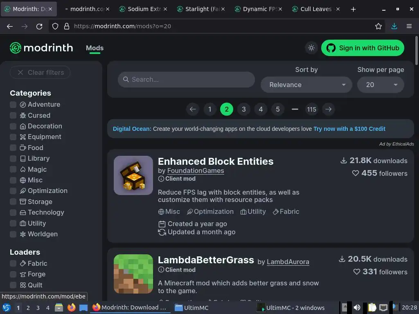Enable the Adventure category checkbox
This screenshot has height=314, width=419.
click(13, 104)
